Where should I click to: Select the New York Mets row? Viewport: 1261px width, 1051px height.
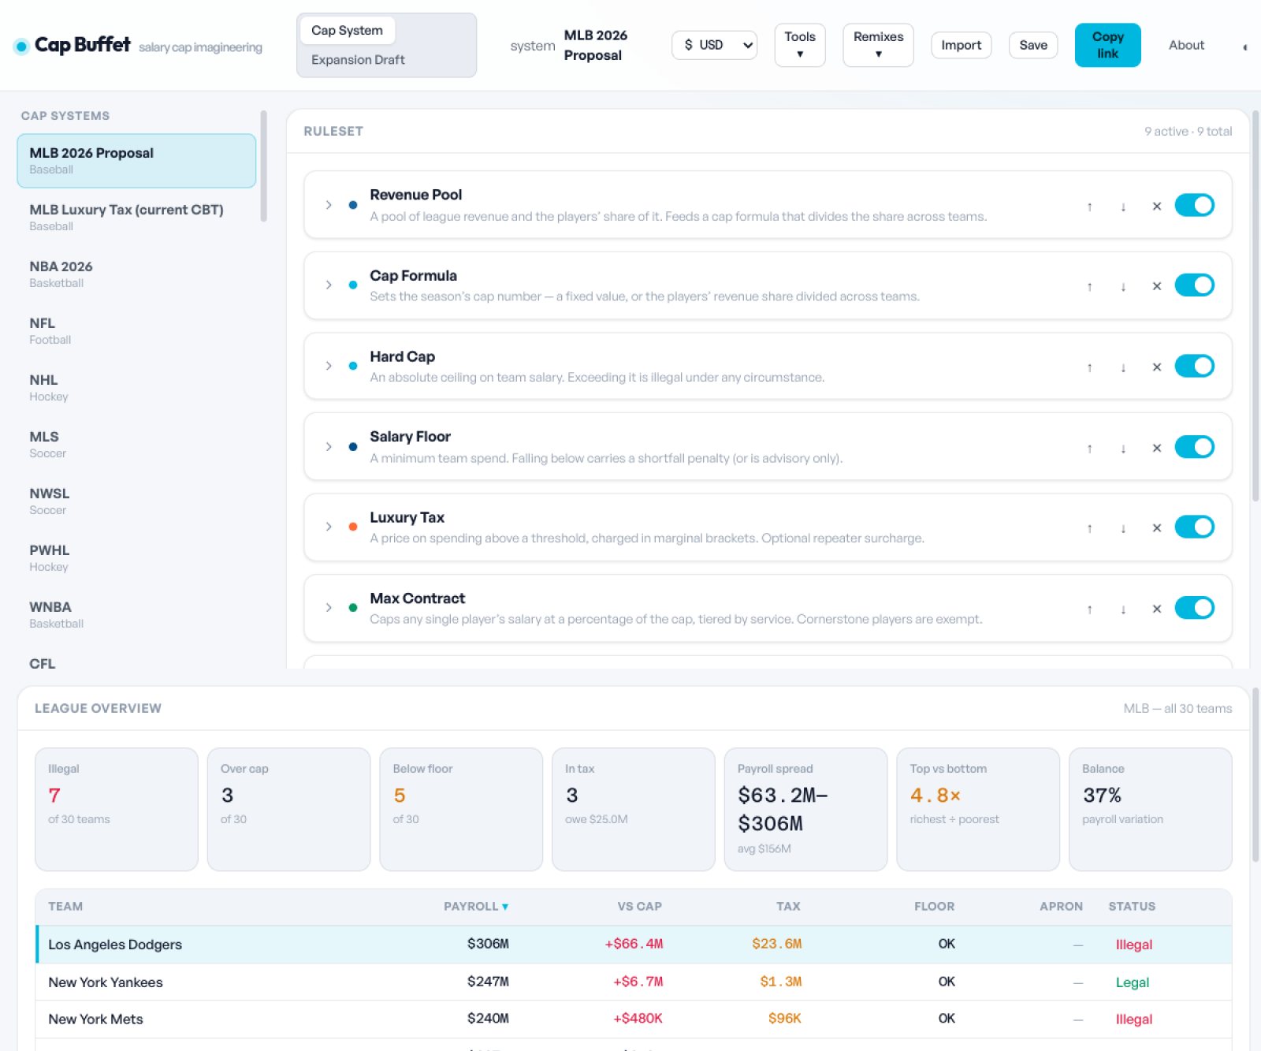pos(634,1019)
